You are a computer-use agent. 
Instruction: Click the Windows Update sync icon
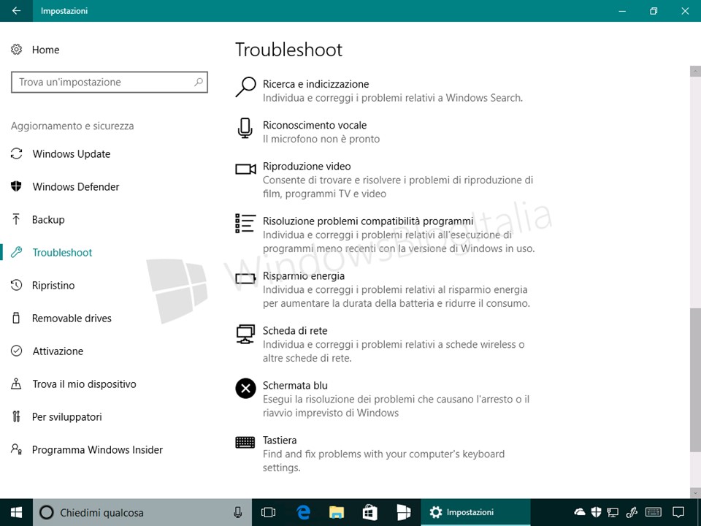(x=17, y=154)
